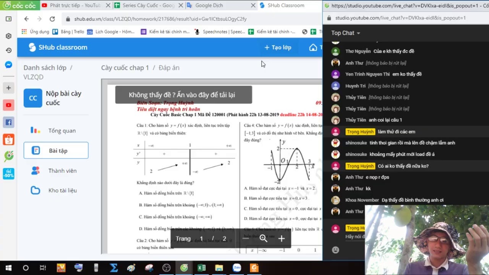Open Task View on the taskbar
The width and height of the screenshot is (489, 275).
43,268
